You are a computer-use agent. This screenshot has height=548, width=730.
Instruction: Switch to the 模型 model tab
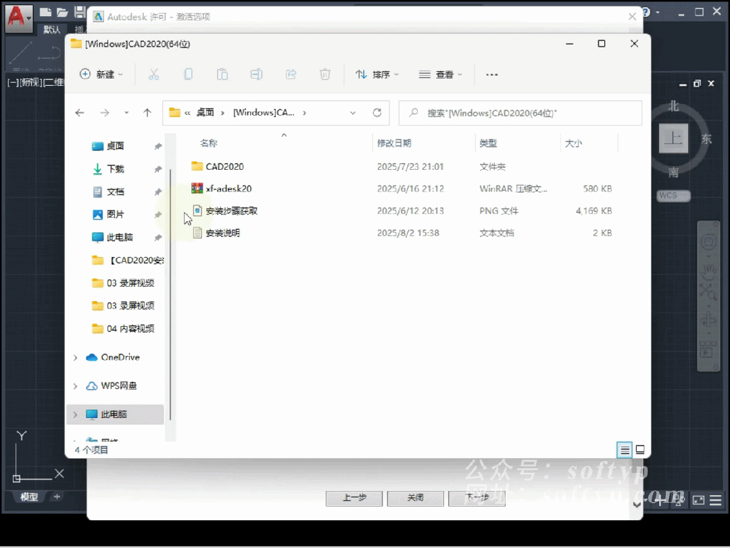(x=29, y=497)
